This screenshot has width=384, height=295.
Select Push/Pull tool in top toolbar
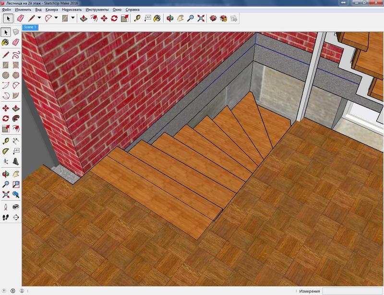84,18
